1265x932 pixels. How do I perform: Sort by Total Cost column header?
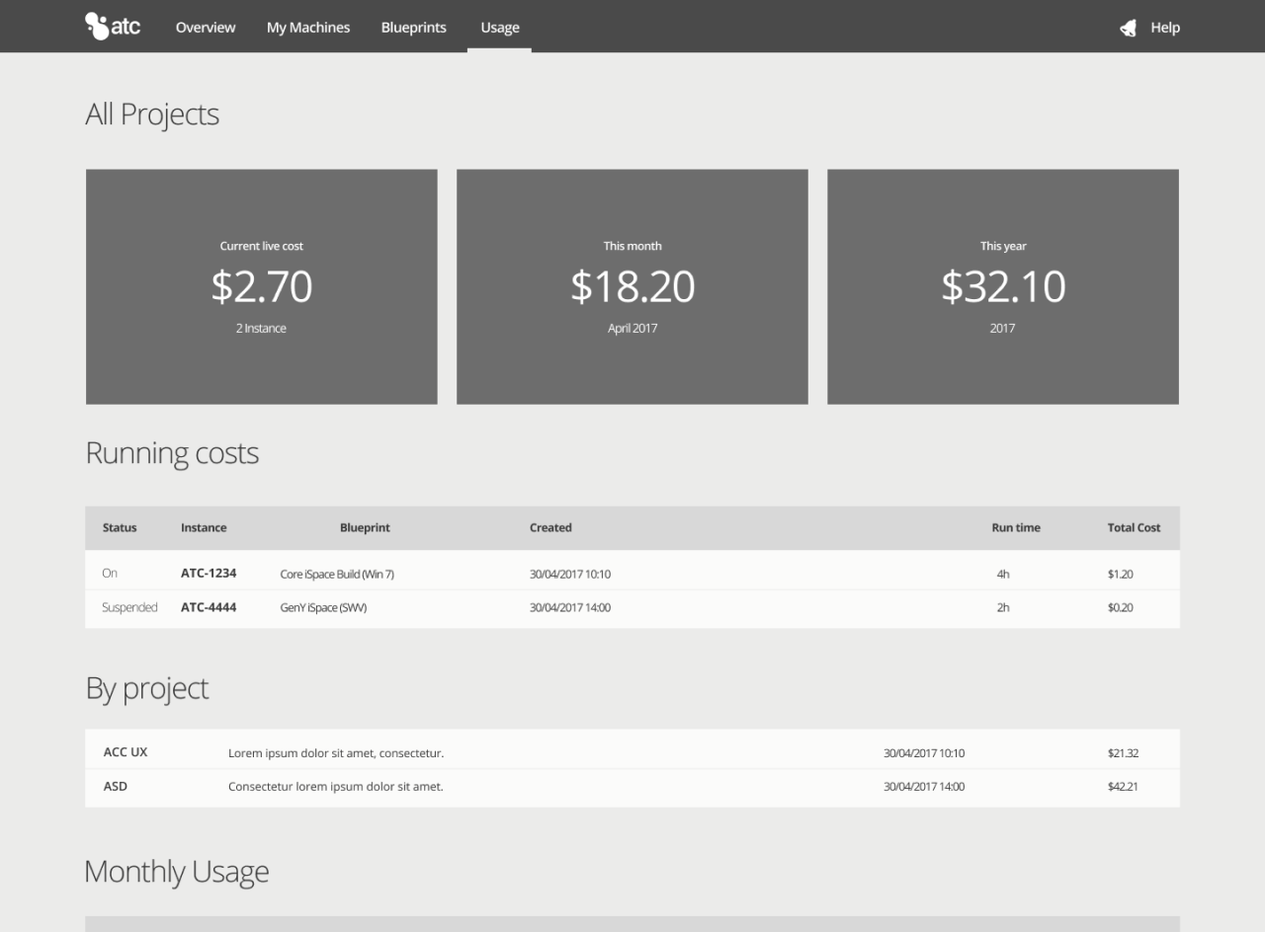(1134, 527)
